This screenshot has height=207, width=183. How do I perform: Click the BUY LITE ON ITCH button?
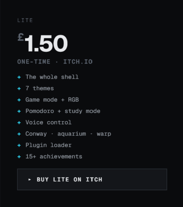(x=92, y=180)
